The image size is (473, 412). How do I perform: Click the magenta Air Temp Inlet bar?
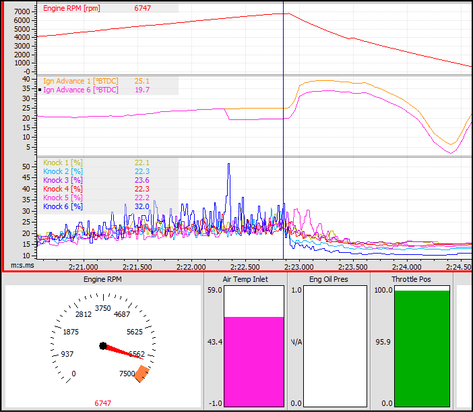[x=254, y=361]
